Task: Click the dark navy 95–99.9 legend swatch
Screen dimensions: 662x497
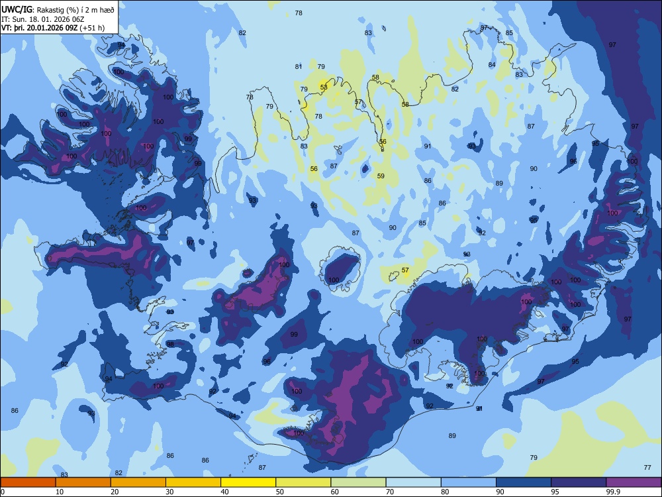Action: [579, 482]
